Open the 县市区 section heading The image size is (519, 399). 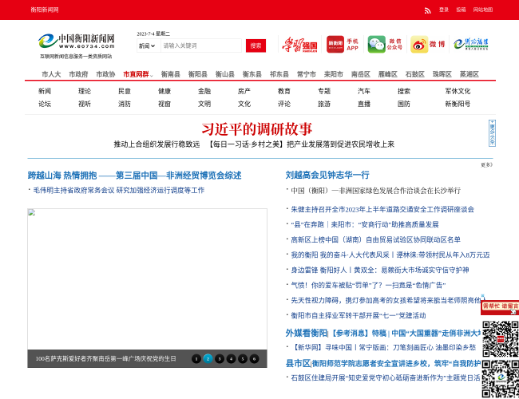pyautogui.click(x=298, y=364)
